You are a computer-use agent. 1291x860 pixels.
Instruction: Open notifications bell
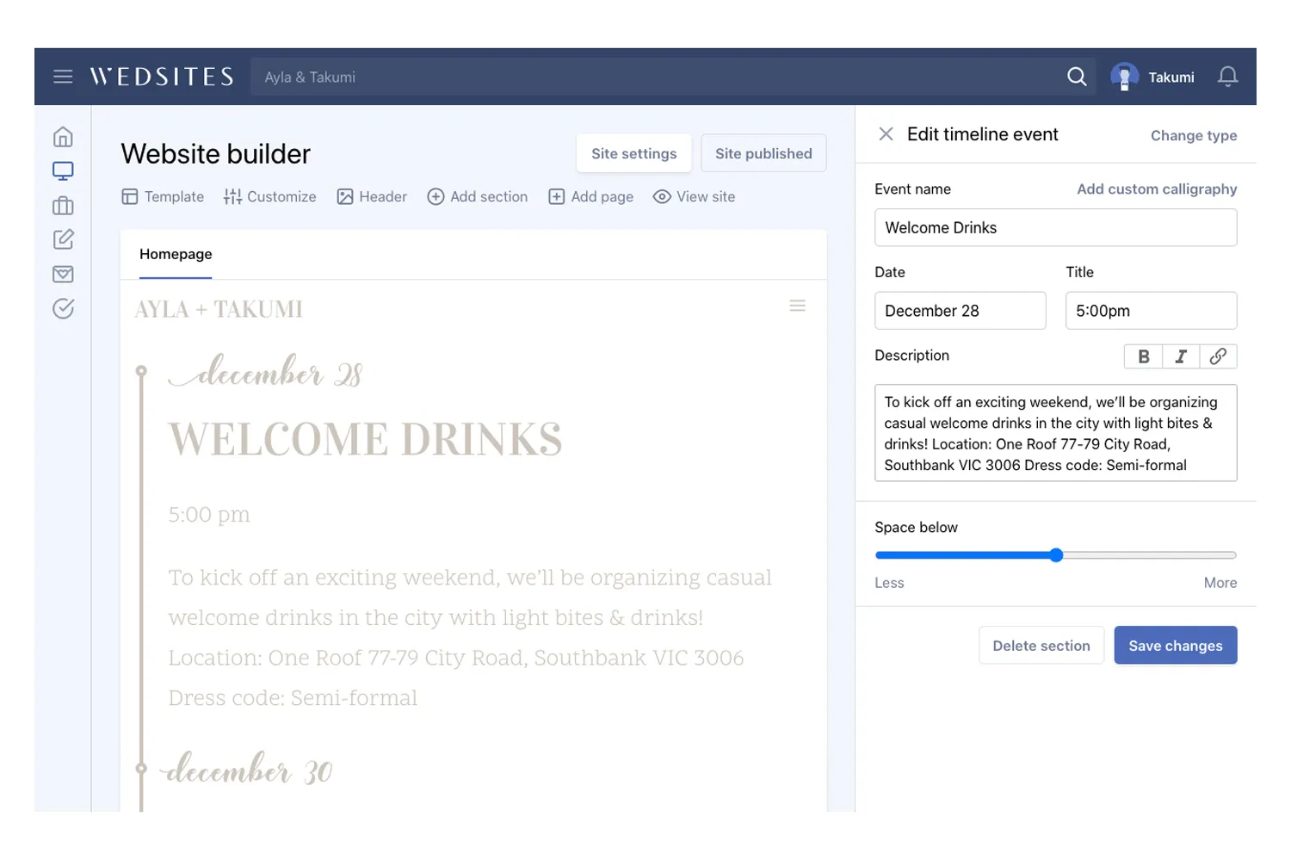pos(1227,77)
